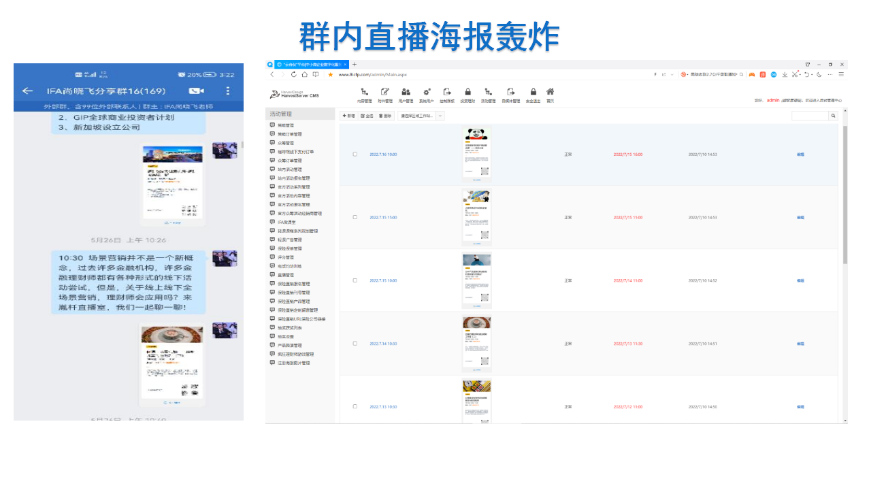
Task: Click the browser undo-close arrow icon
Action: 807,74
